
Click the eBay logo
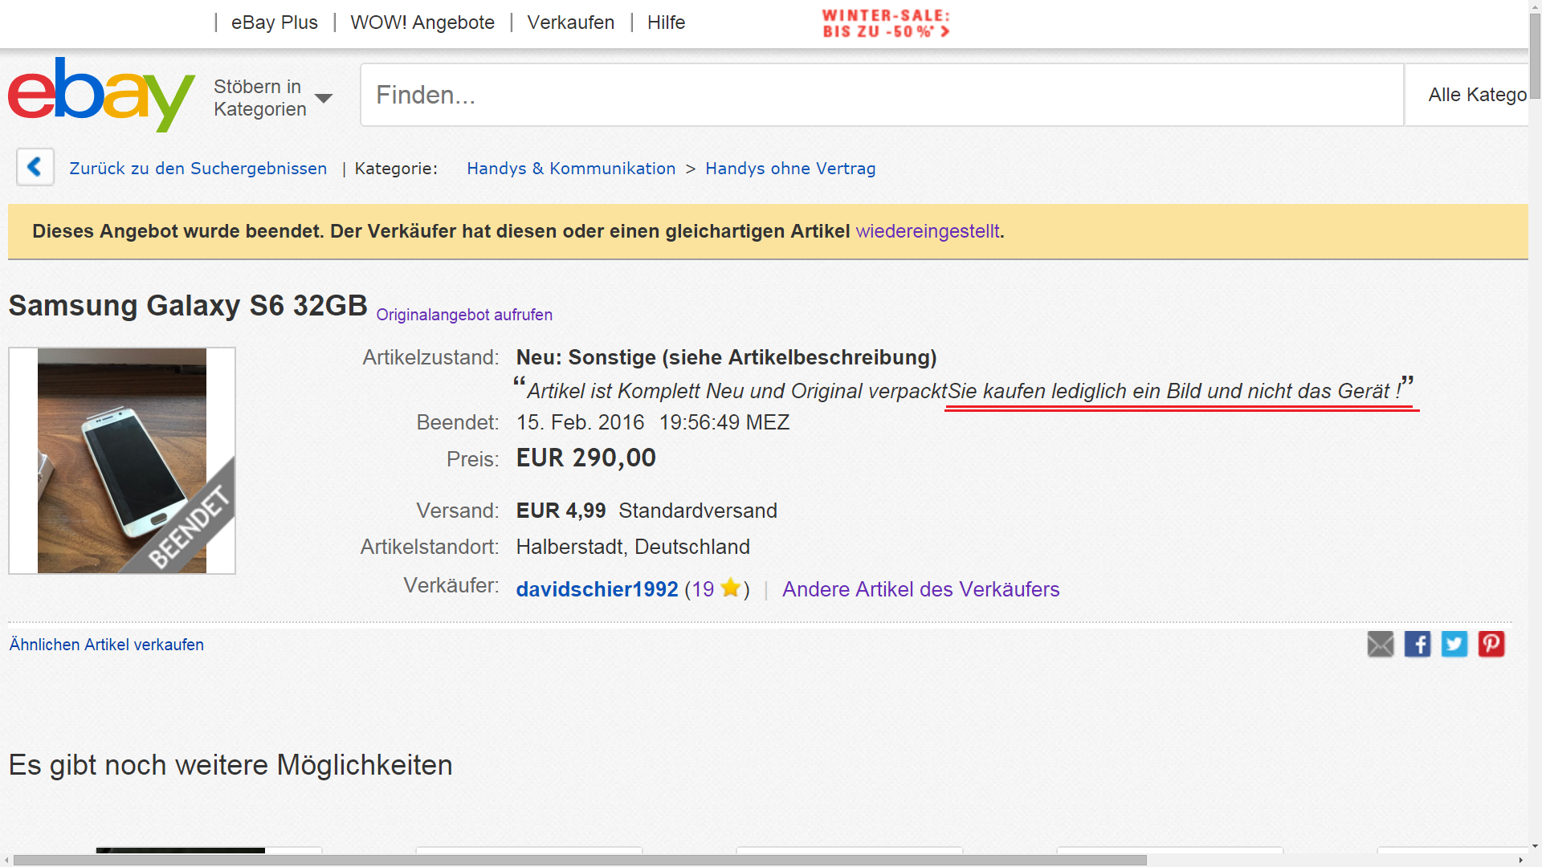coord(101,94)
